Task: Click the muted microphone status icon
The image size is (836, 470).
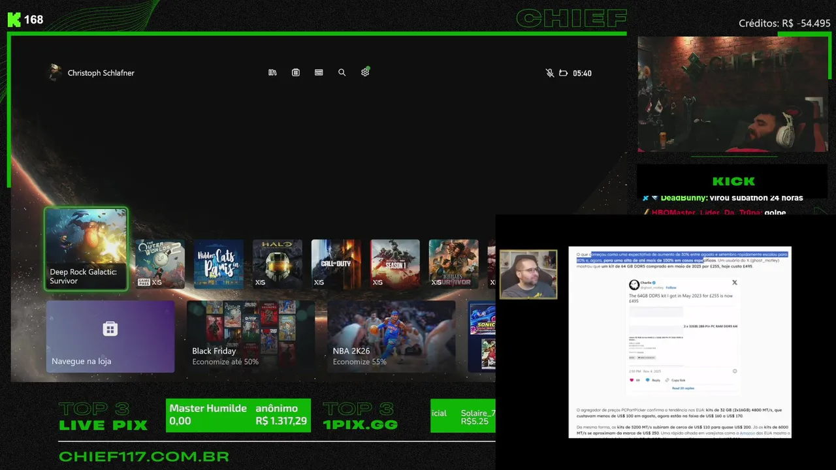Action: [550, 73]
